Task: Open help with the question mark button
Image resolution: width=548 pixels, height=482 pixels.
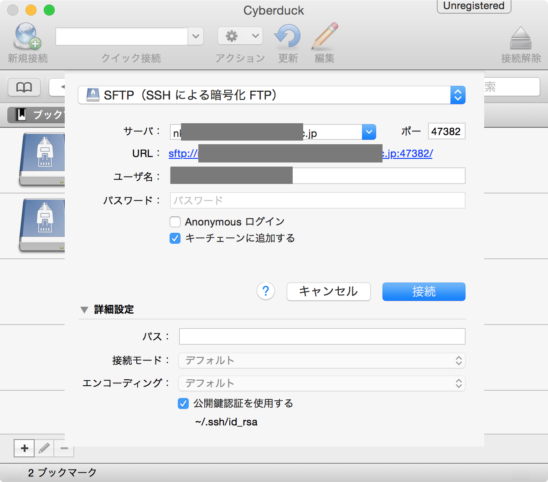Action: tap(266, 291)
